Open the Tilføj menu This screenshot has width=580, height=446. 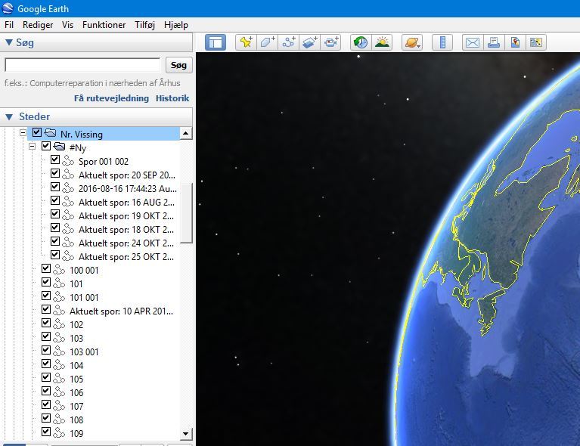144,25
